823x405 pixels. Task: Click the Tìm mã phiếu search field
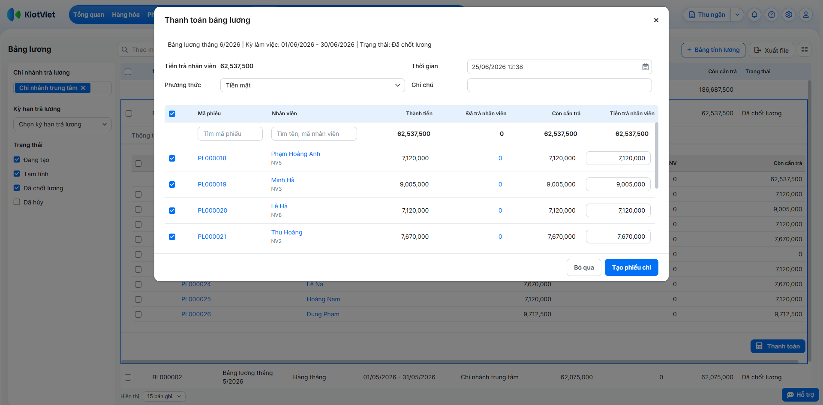pyautogui.click(x=230, y=134)
